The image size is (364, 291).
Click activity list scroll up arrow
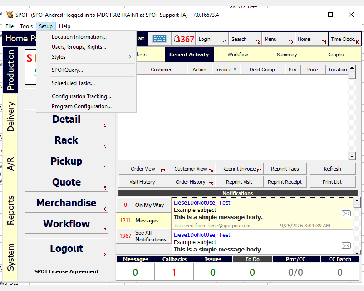[352, 68]
